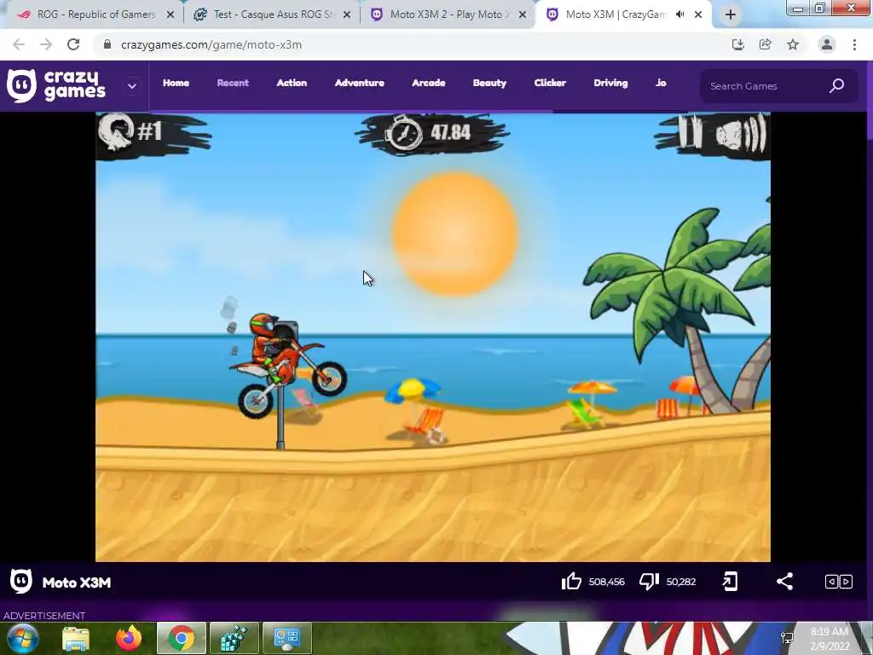This screenshot has width=873, height=655.
Task: Open File Explorer from the taskbar
Action: point(76,638)
